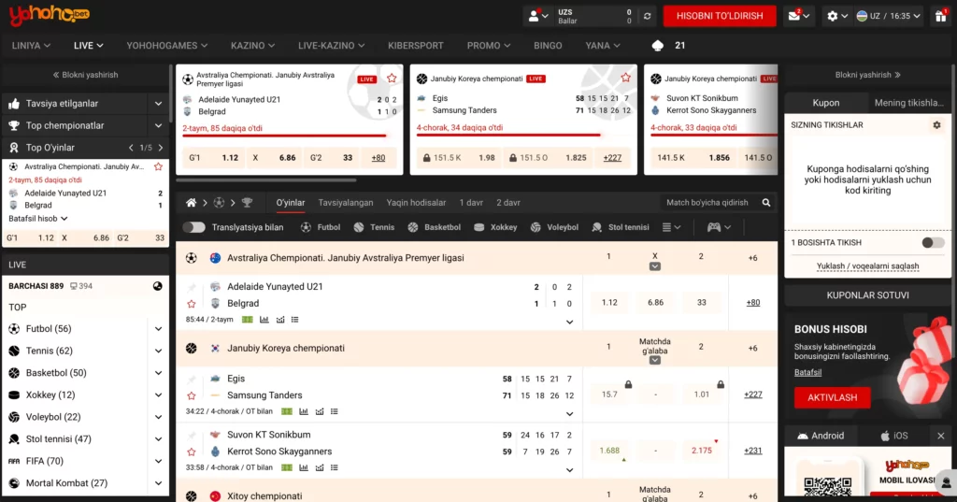The height and width of the screenshot is (502, 957).
Task: Open coupon settings gear in Sizning tikishlar
Action: pos(936,125)
